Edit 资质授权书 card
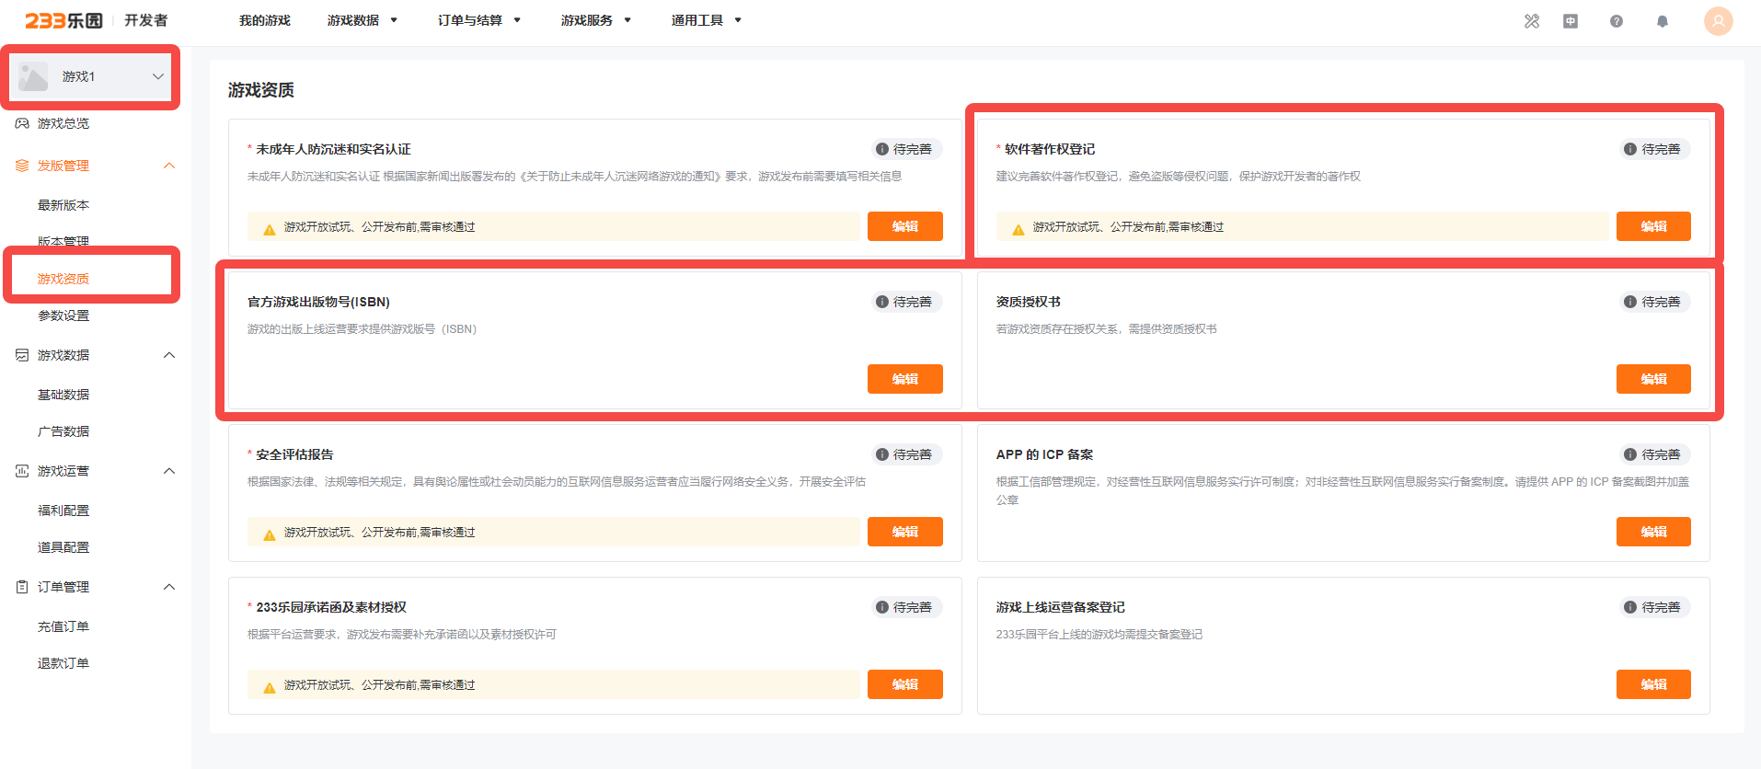1761x769 pixels. point(1653,379)
